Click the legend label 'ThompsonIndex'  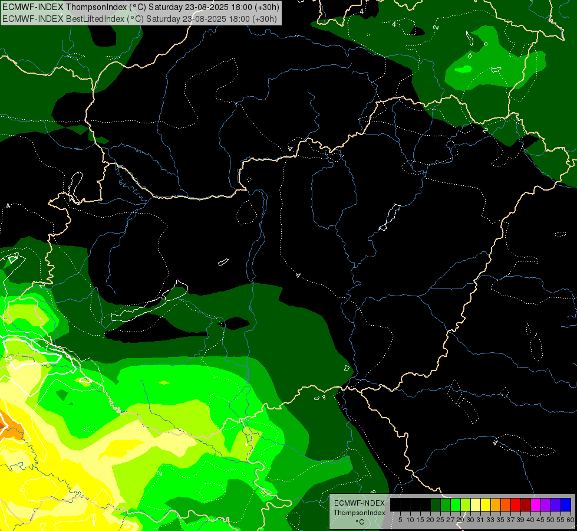[x=360, y=513]
